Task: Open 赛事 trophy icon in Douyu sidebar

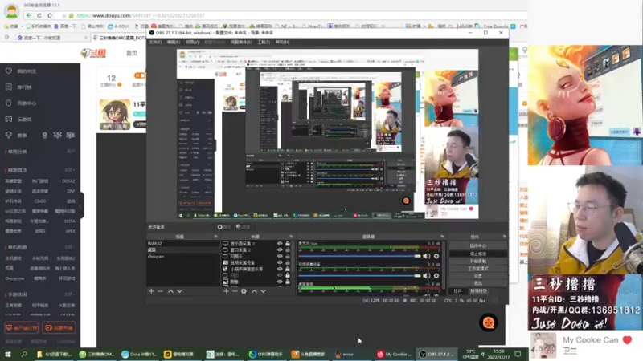Action: (x=9, y=135)
